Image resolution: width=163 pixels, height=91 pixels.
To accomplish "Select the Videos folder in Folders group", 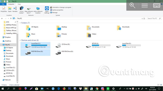I will pos(91,35).
